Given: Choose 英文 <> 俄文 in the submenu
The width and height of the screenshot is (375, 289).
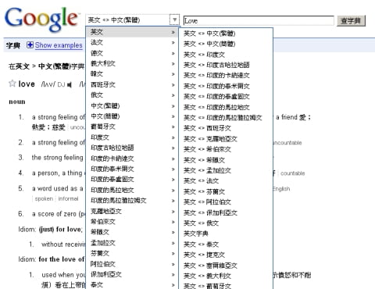Looking at the screenshot, I should coord(226,223).
